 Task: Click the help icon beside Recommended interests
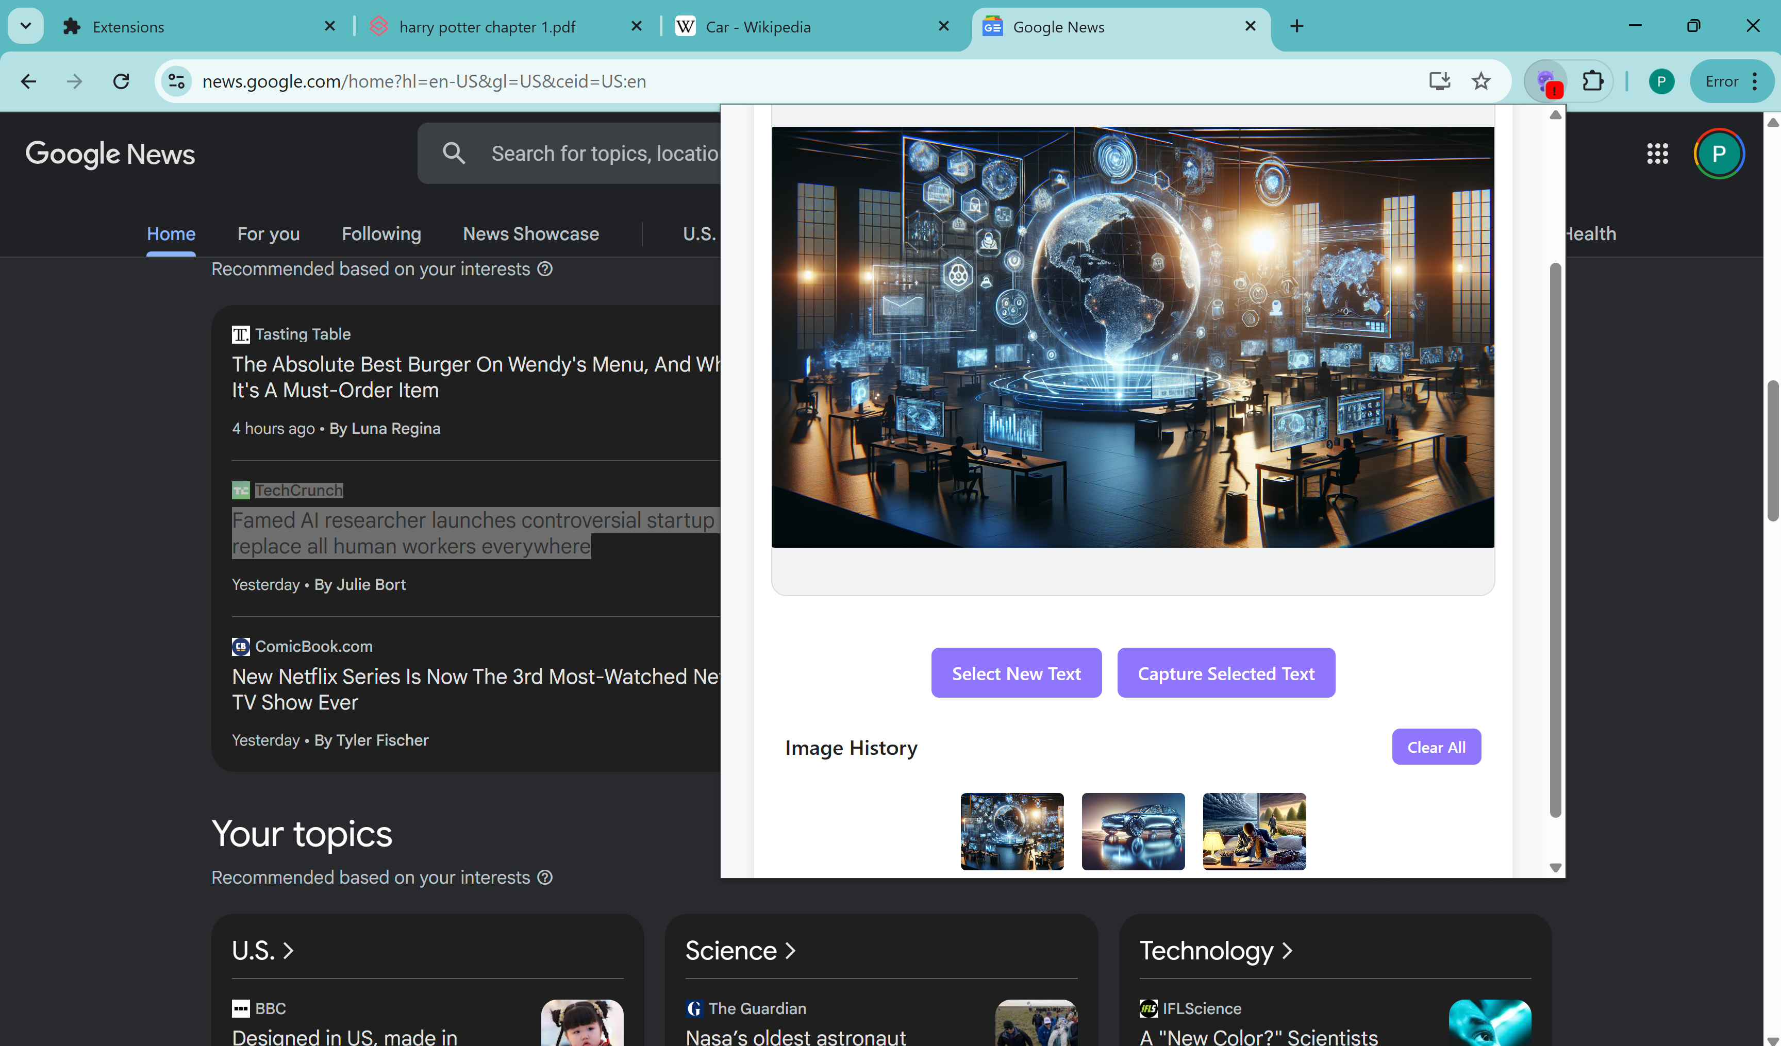[x=545, y=269]
